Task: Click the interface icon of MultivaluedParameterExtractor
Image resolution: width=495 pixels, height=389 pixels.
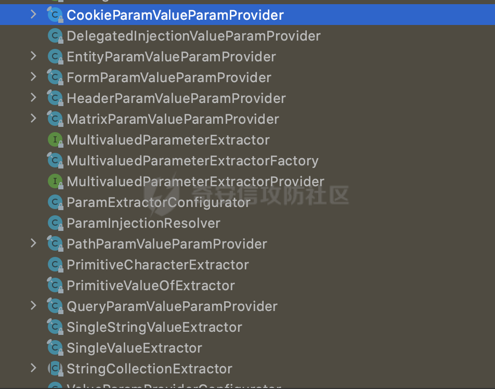Action: (x=55, y=140)
